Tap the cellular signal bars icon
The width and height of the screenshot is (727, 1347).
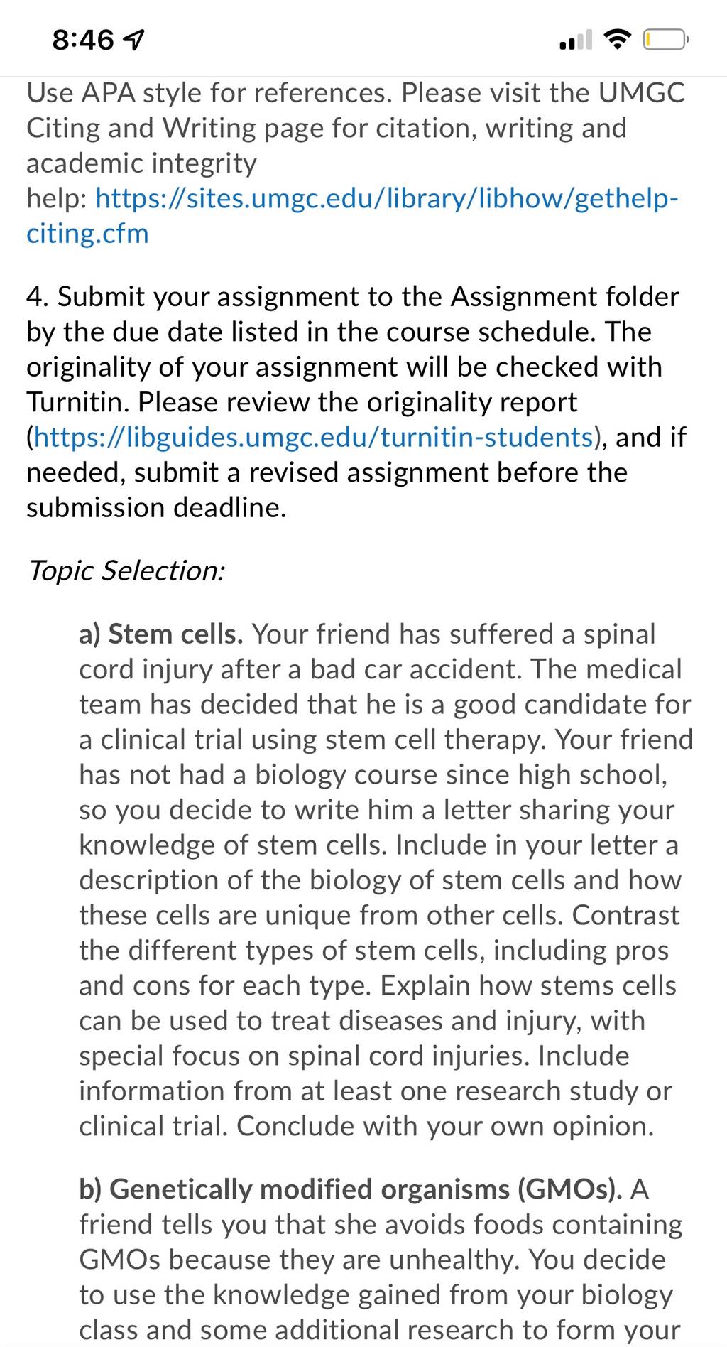(x=575, y=40)
